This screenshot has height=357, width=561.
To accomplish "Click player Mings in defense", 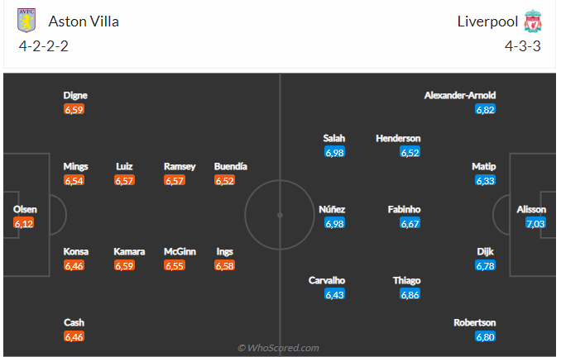I will pyautogui.click(x=75, y=166).
